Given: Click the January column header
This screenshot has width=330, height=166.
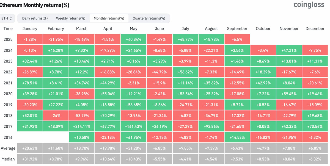Looking at the screenshot, I should coord(30,28).
